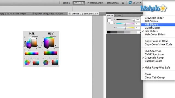This screenshot has height=98, width=175.
Task: Open the Styles panel tab
Action: [118, 16]
